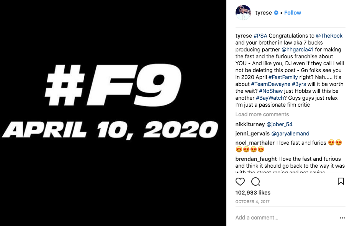Screen dimensions: 352x226
Task: Click the comment speech bubble icon
Action: 255,181
